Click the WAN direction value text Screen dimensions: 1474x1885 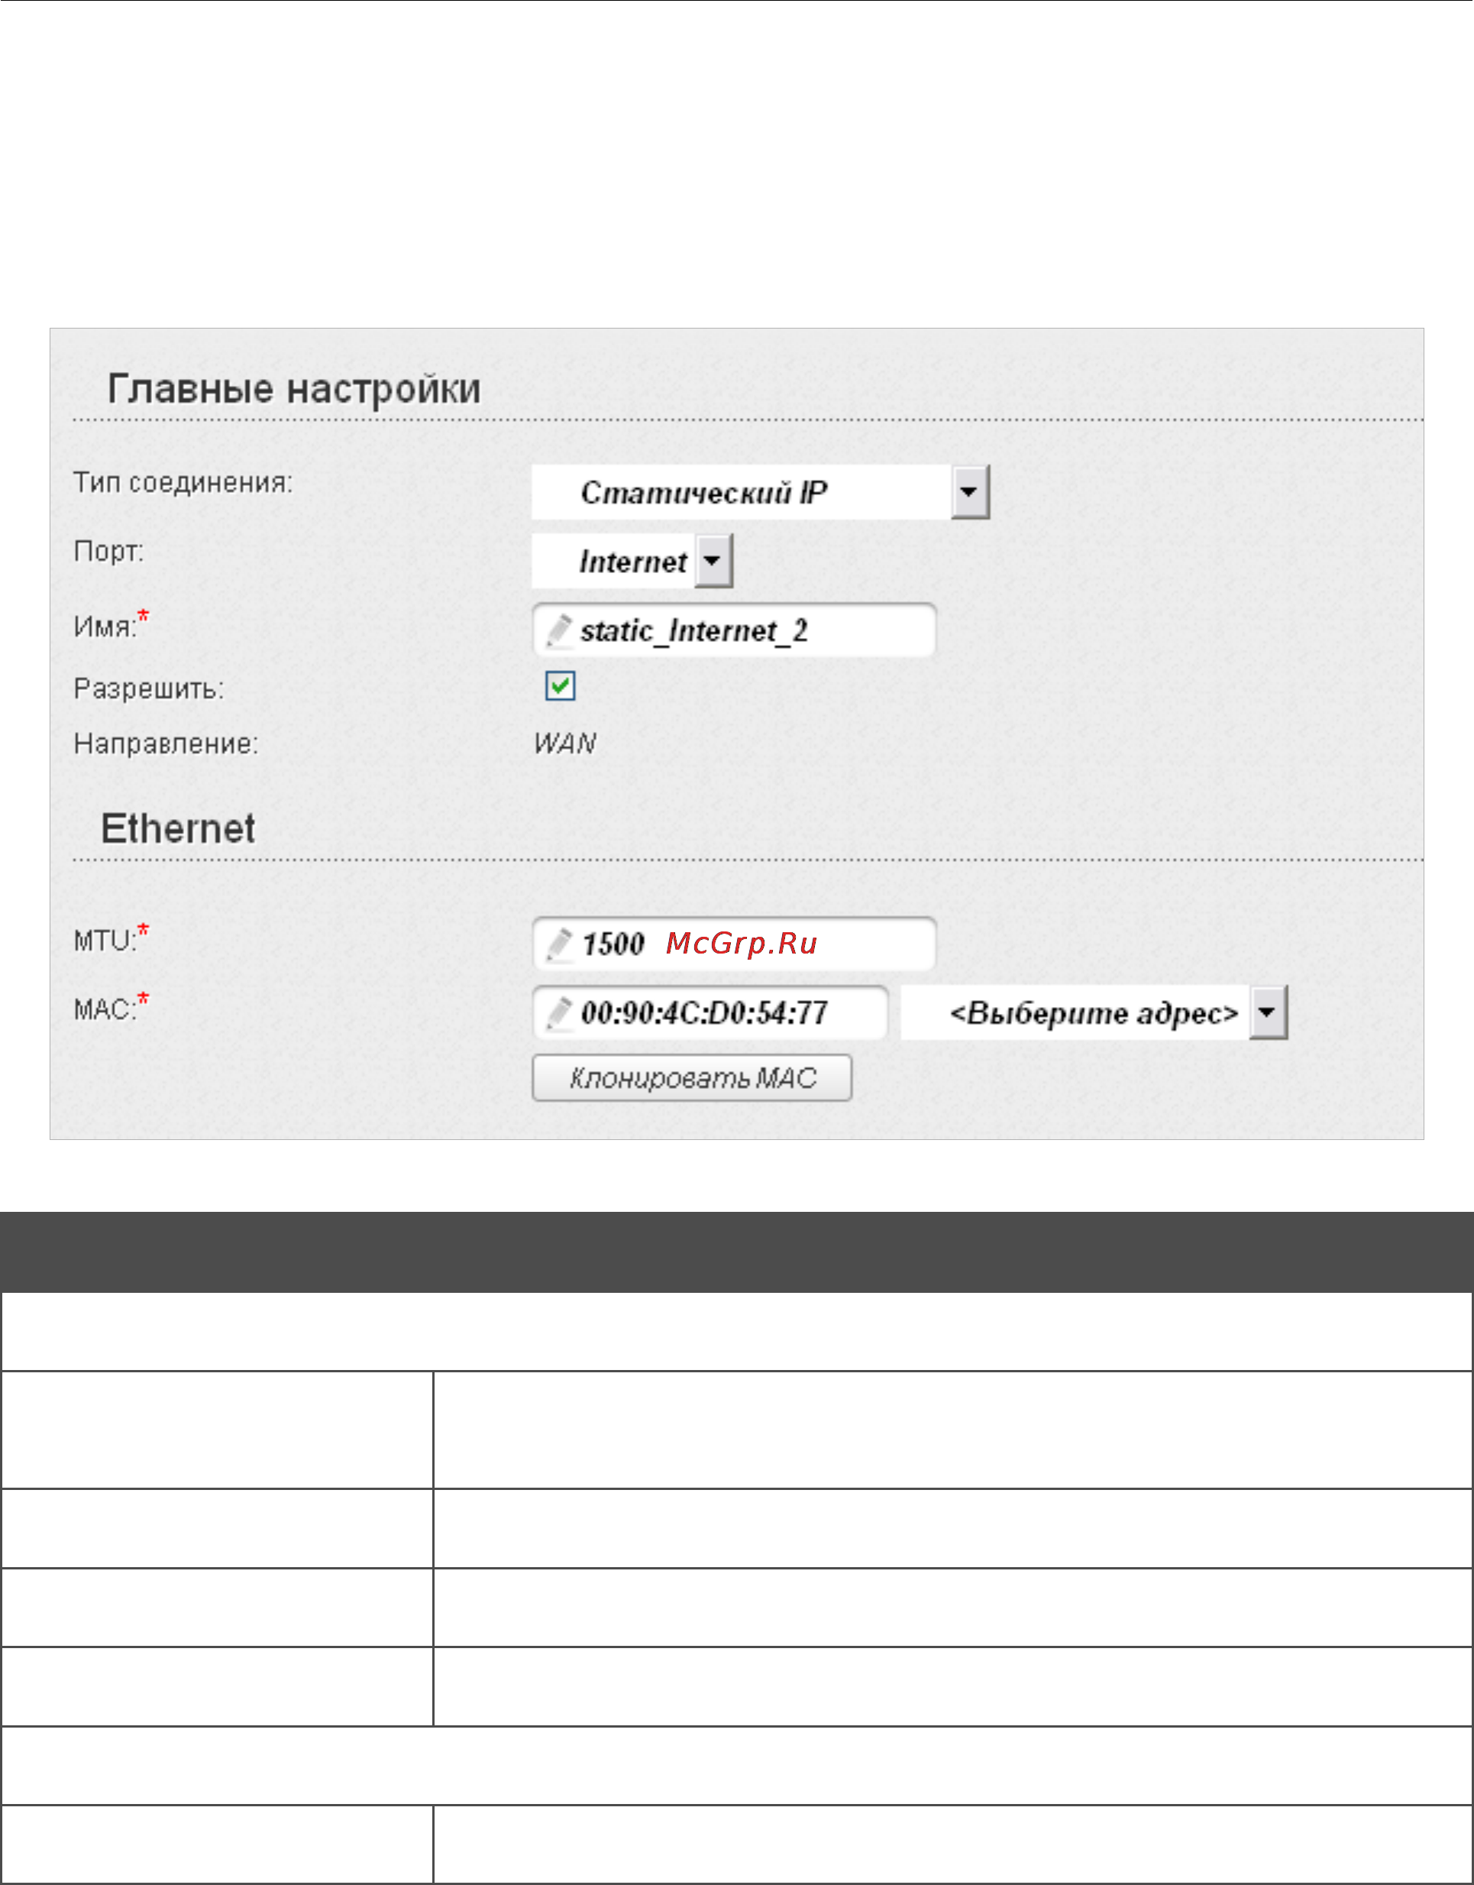(565, 743)
